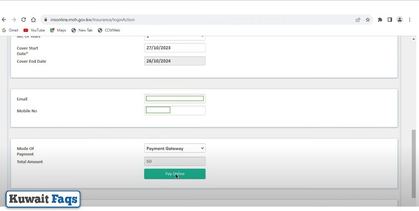Go back using the browser back arrow

[x=4, y=20]
